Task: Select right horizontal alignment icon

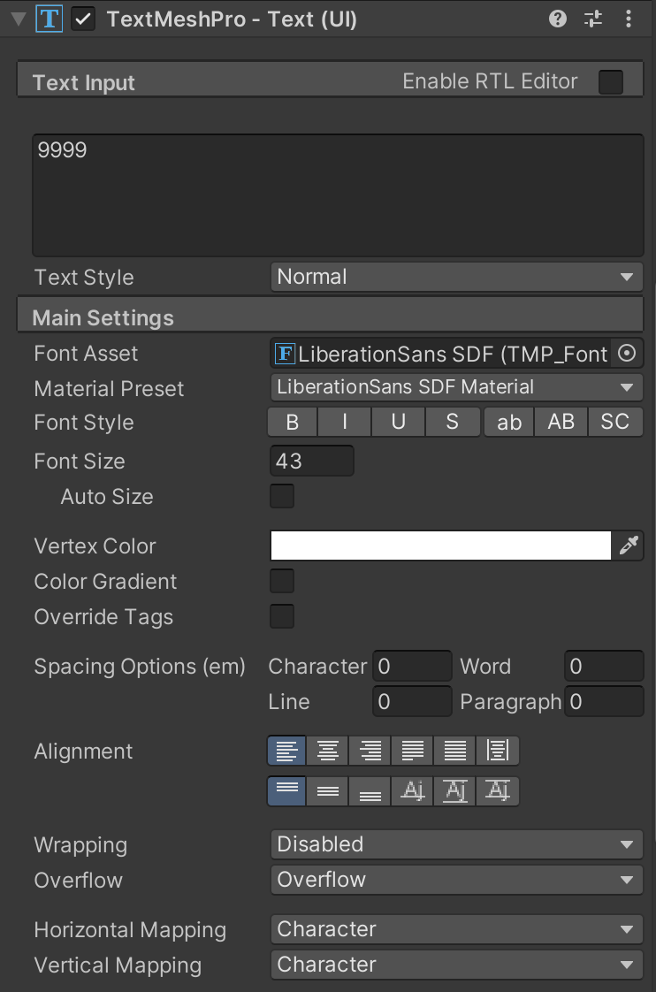Action: click(x=370, y=752)
